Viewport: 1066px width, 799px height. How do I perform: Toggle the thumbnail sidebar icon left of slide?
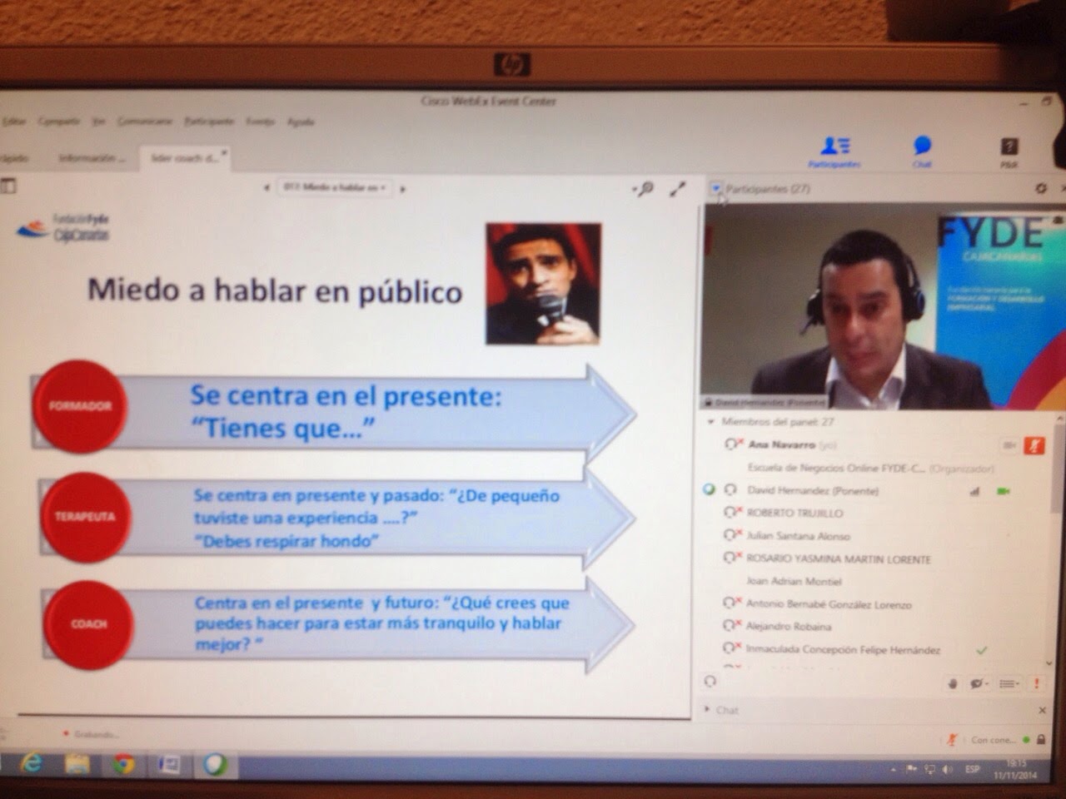point(7,186)
